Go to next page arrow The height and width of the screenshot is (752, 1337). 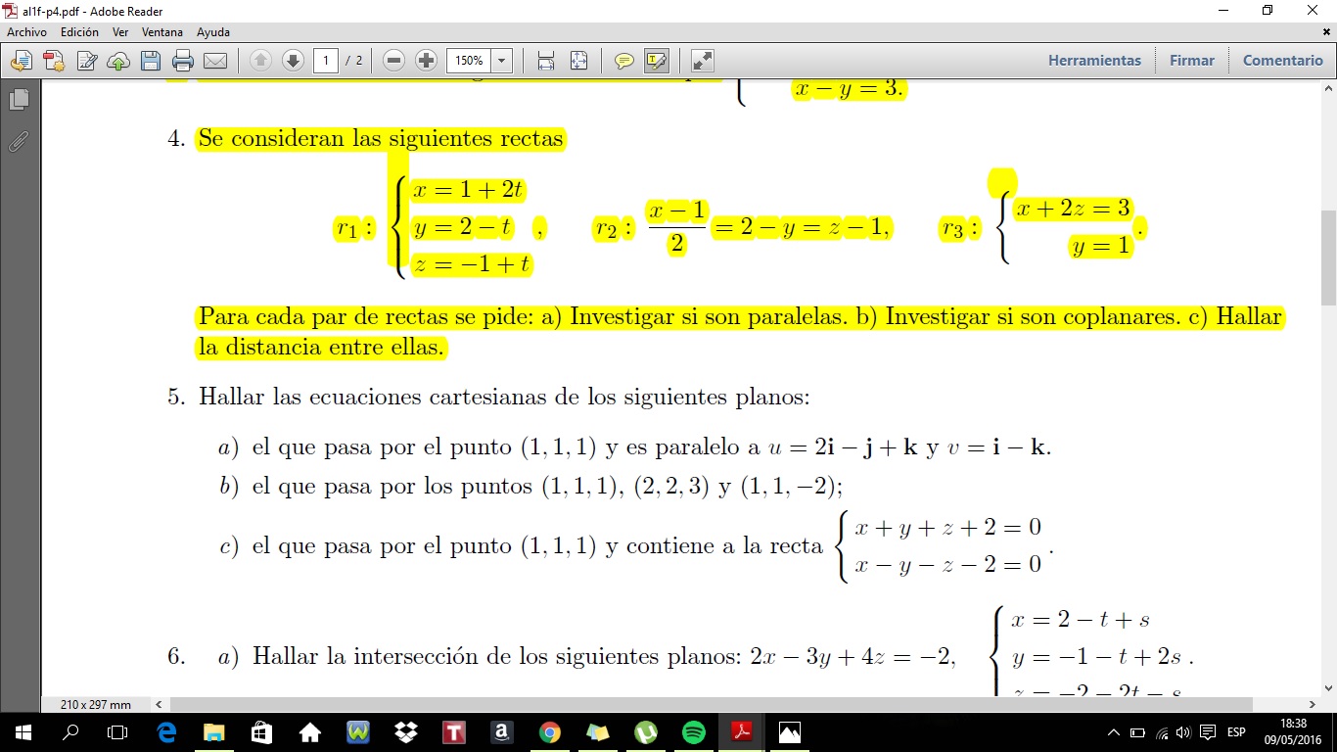[293, 61]
